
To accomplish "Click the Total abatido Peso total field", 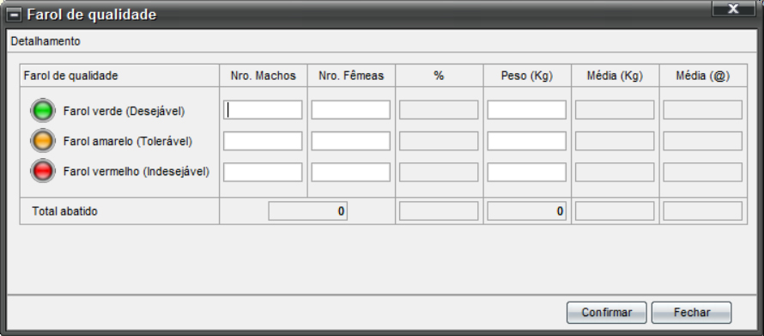I will 527,211.
